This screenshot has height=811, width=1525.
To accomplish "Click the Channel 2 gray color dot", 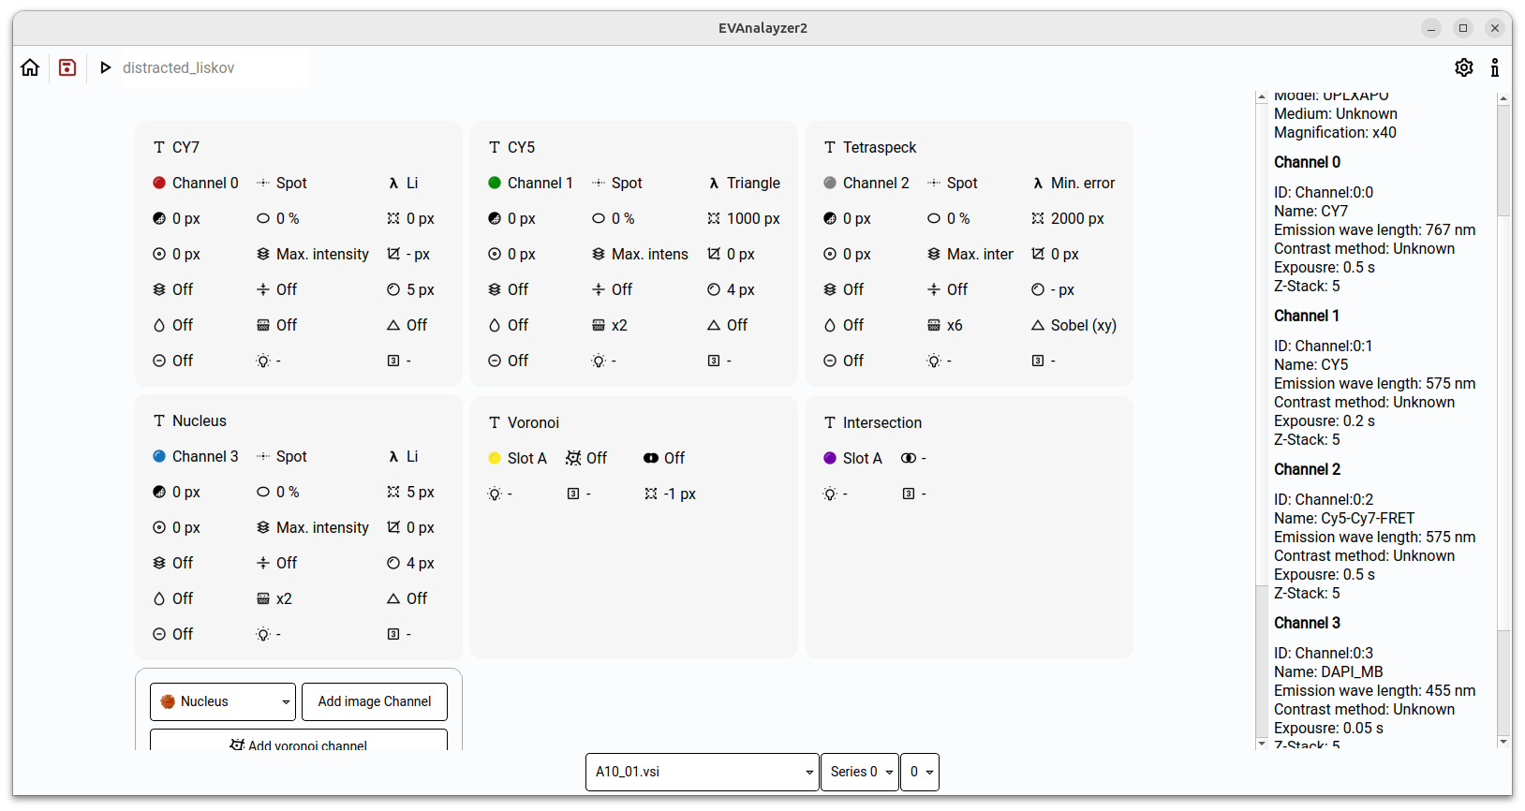I will tap(830, 183).
